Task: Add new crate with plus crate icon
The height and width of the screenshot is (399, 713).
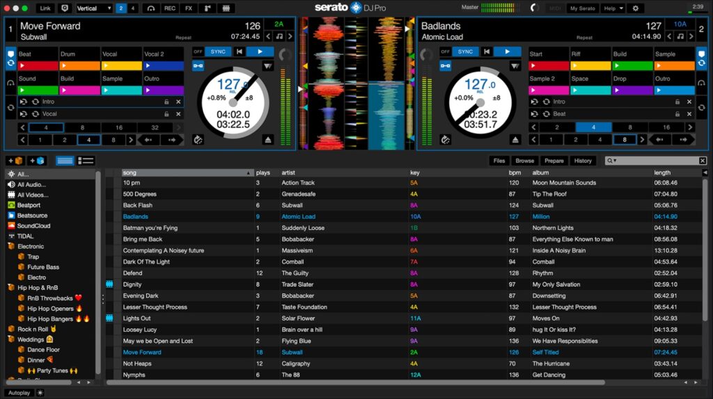Action: click(15, 161)
